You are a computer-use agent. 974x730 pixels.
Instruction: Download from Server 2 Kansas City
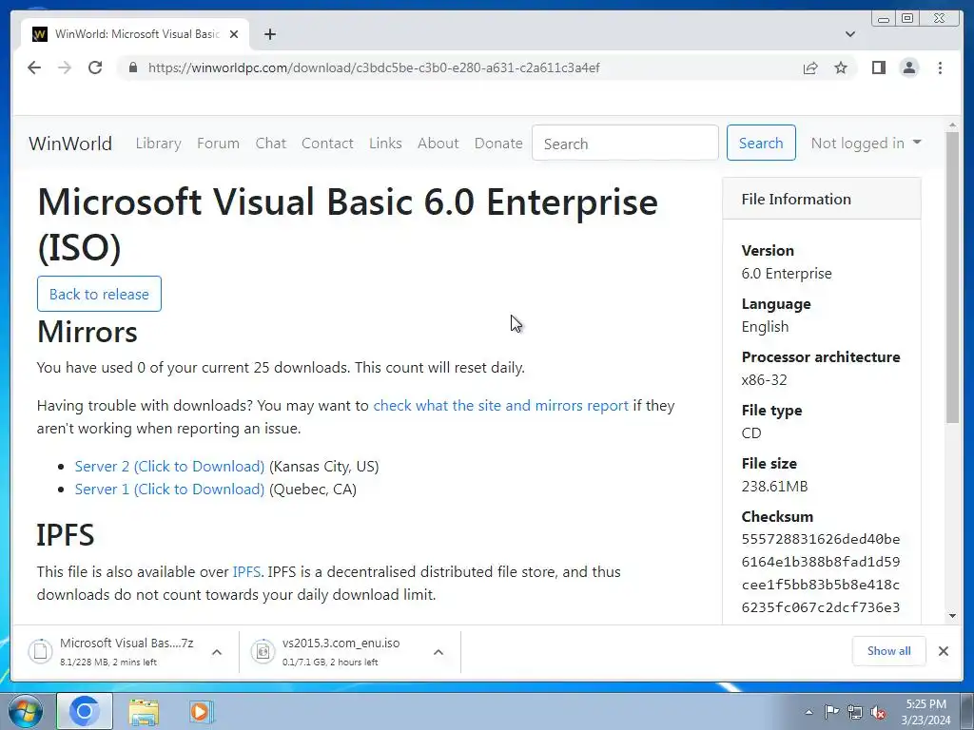coord(169,466)
